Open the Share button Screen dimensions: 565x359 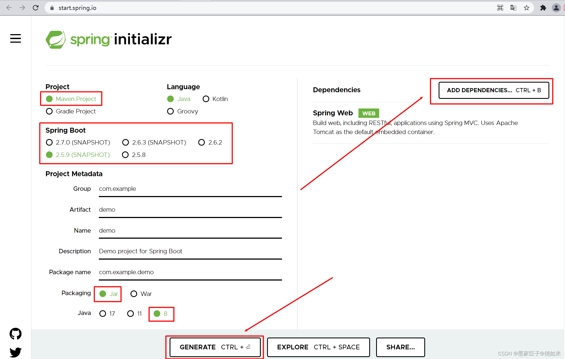pos(400,347)
